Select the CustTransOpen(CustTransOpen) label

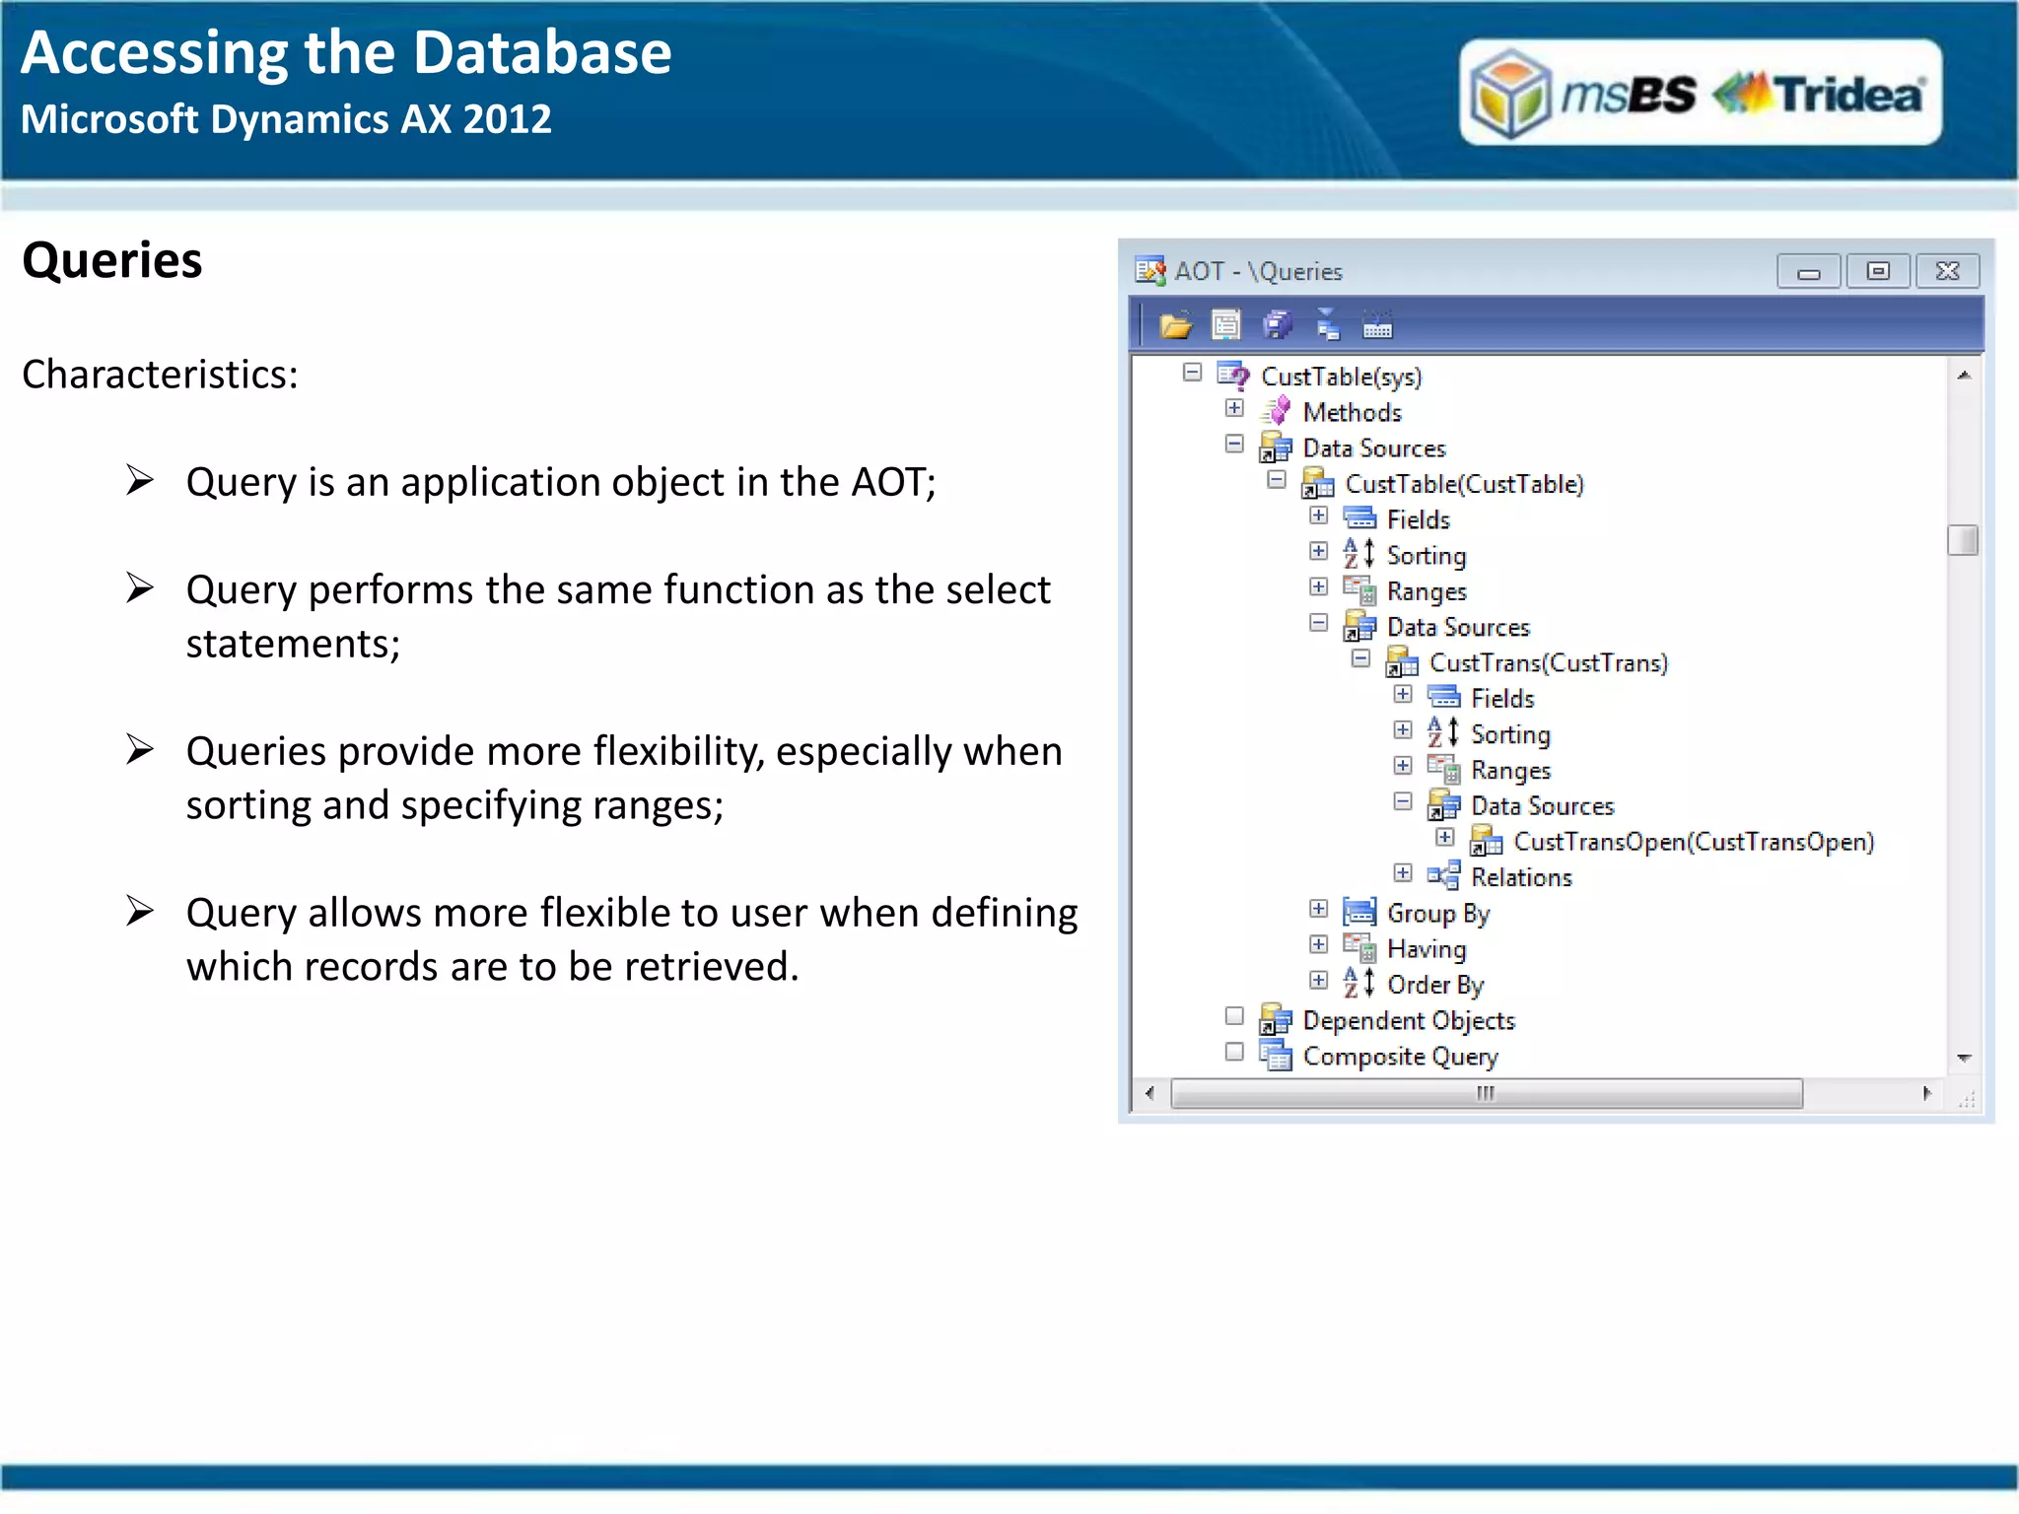1694,842
